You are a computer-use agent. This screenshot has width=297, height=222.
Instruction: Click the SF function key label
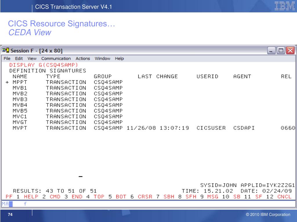(259, 197)
